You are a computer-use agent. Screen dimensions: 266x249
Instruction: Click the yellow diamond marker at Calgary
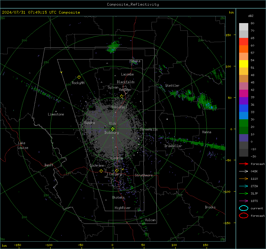click(x=117, y=171)
